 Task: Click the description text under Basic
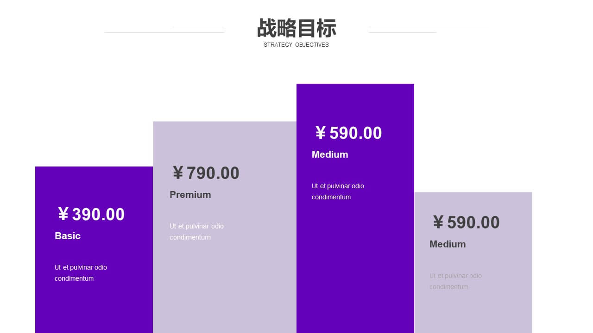[x=81, y=273]
